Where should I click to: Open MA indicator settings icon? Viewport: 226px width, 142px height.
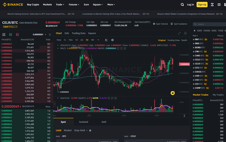point(121,48)
